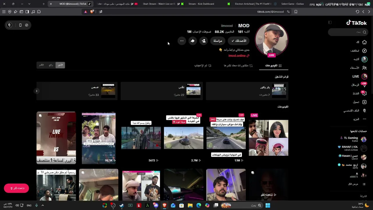Open Discord from the taskbar
The width and height of the screenshot is (373, 210).
[156, 205]
